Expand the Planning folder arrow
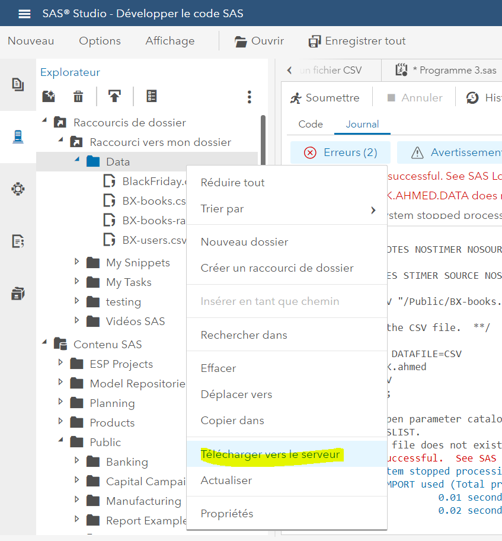The image size is (502, 541). 60,401
